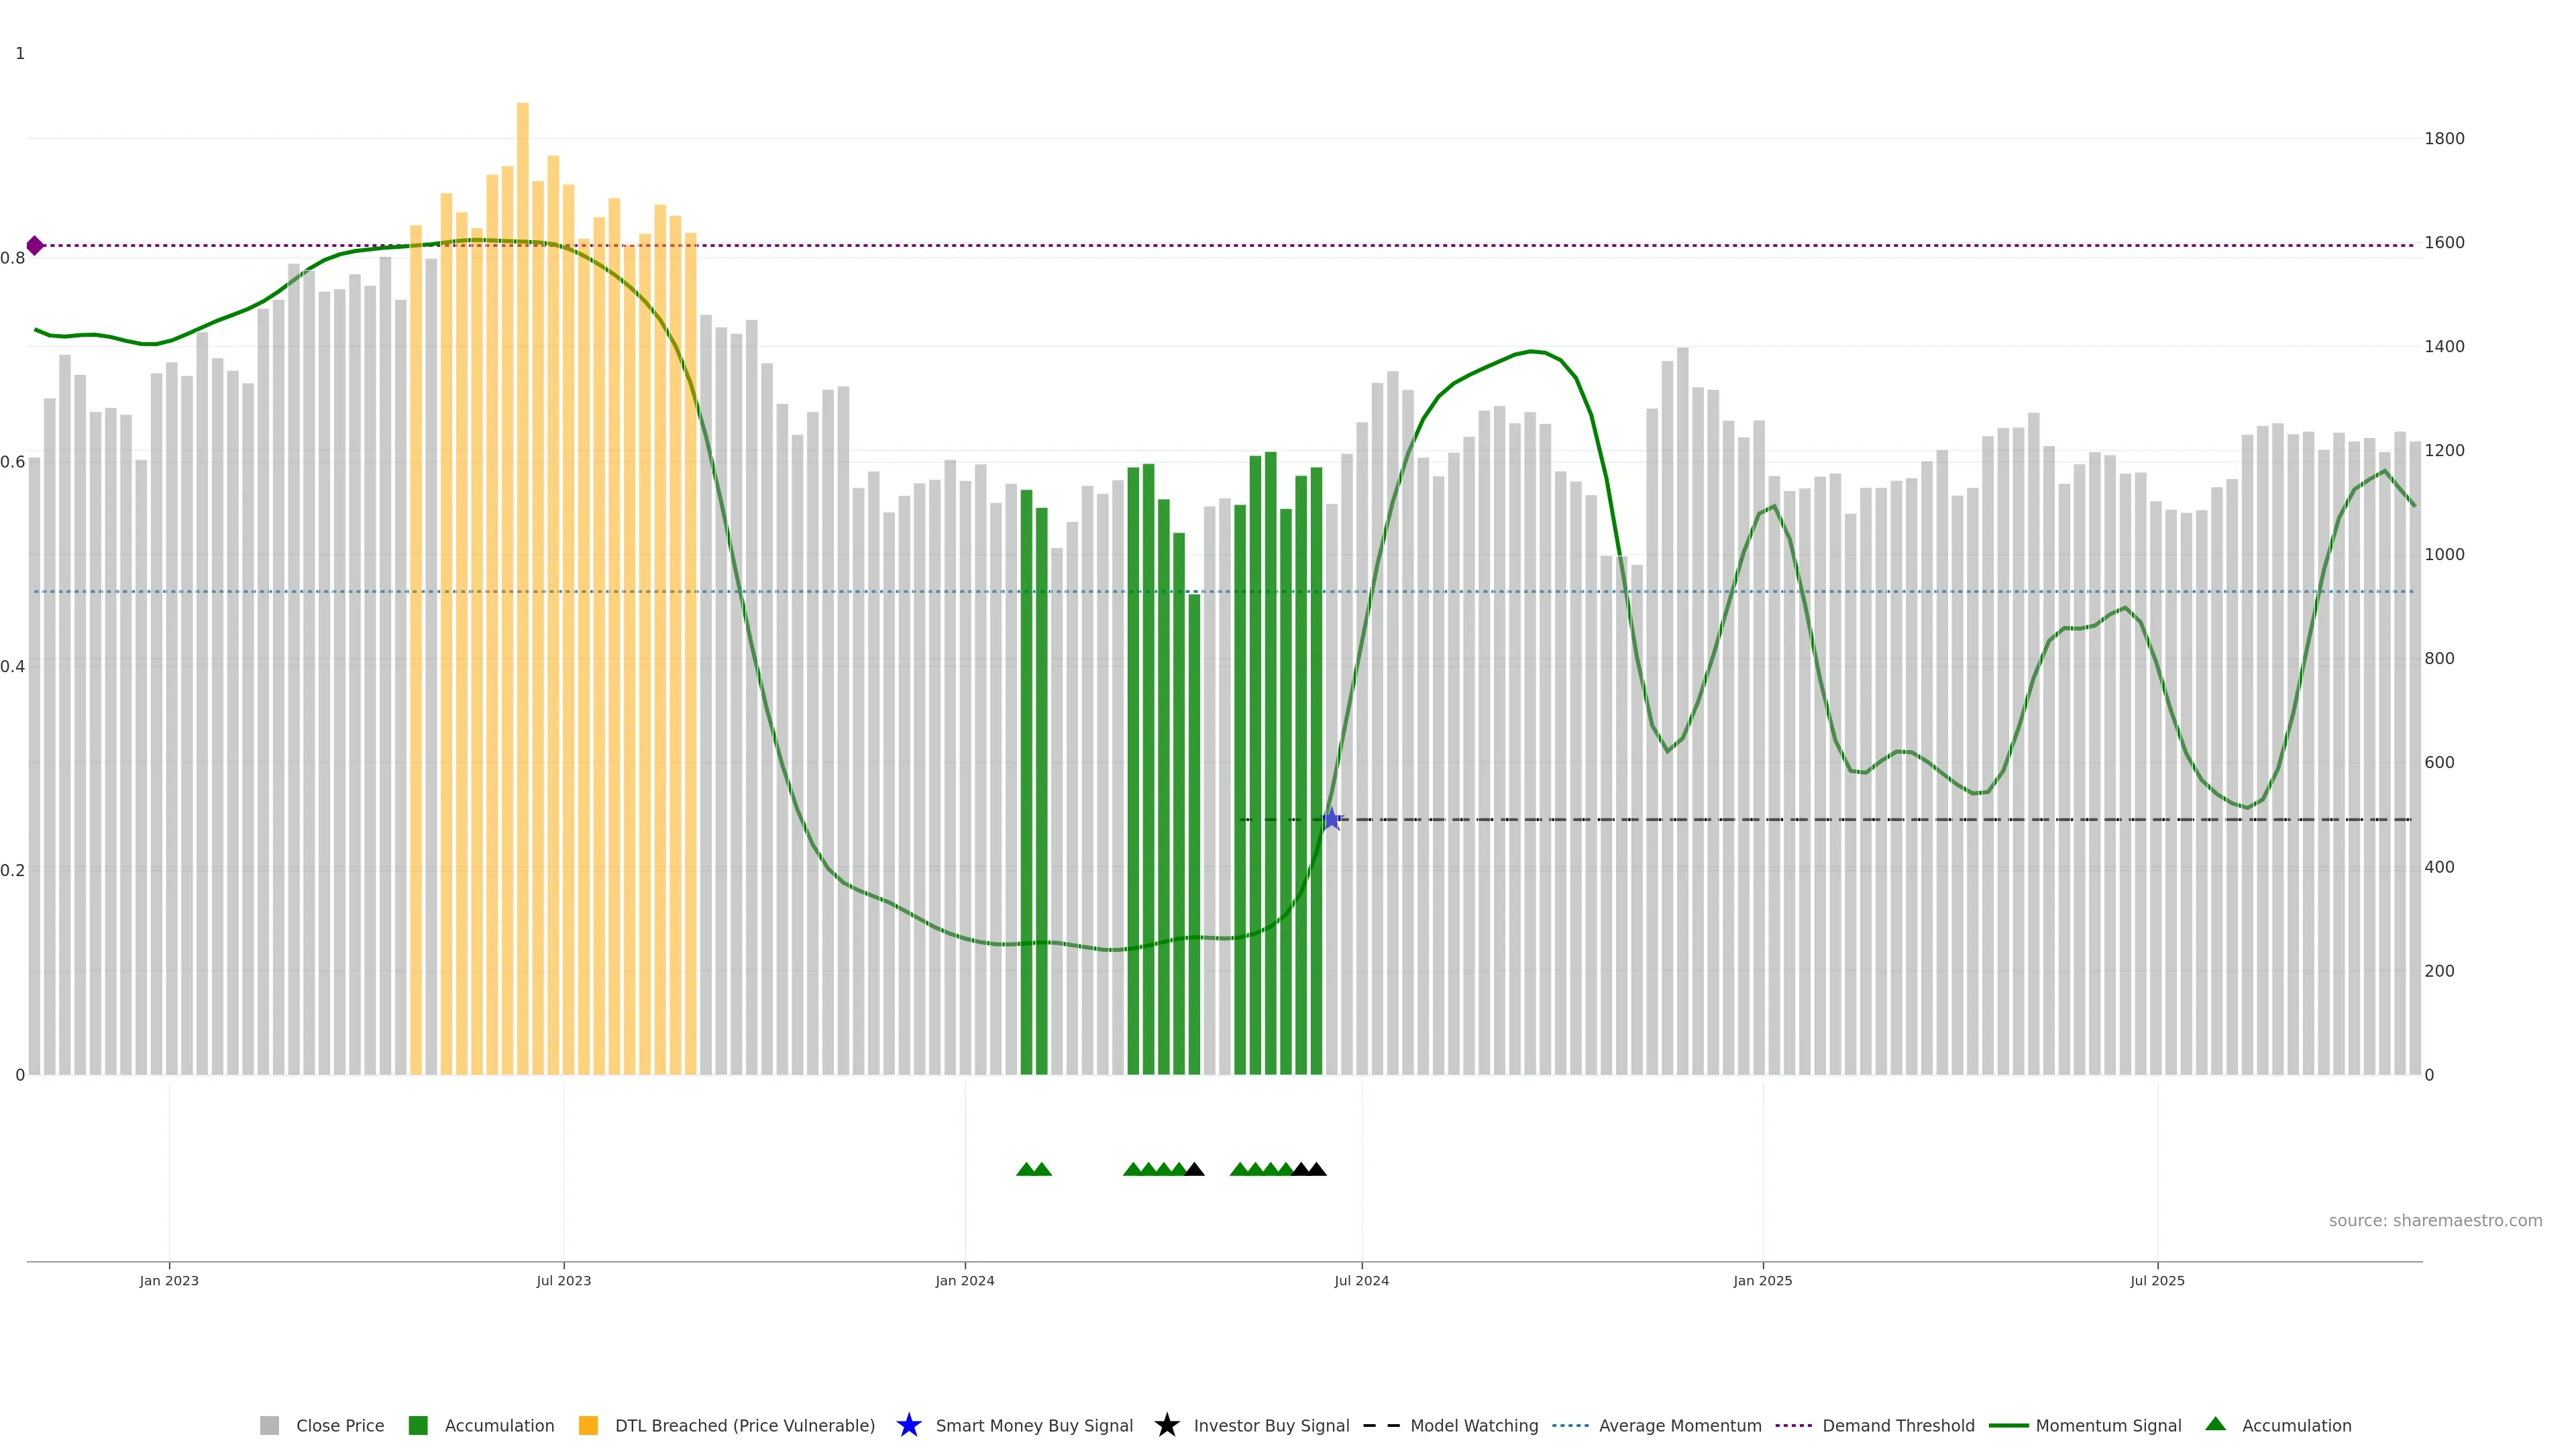Click the gray Close Price legend swatch

point(270,1425)
